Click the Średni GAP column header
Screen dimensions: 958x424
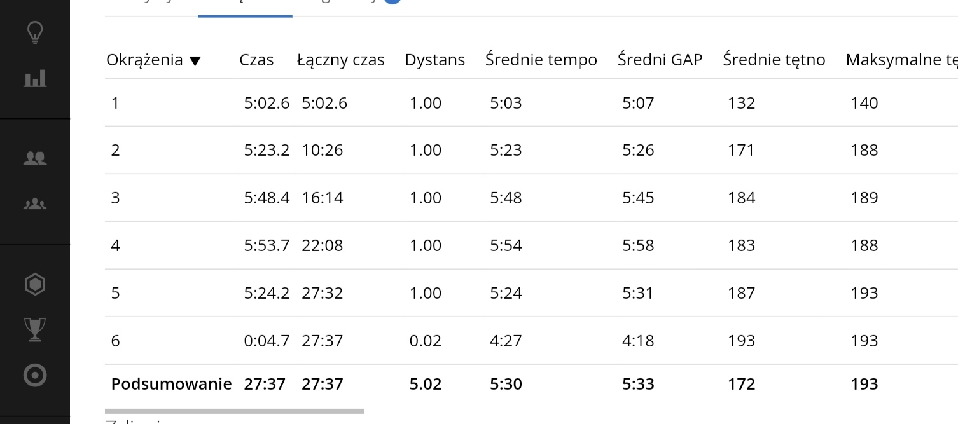pos(660,60)
